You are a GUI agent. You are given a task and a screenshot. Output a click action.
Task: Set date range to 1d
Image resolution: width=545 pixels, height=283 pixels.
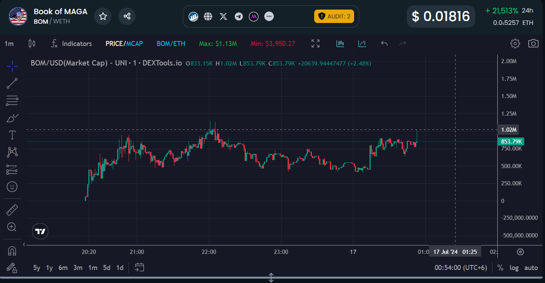point(120,268)
